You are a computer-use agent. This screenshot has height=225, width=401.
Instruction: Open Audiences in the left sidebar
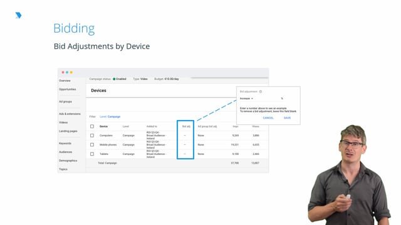(x=65, y=152)
